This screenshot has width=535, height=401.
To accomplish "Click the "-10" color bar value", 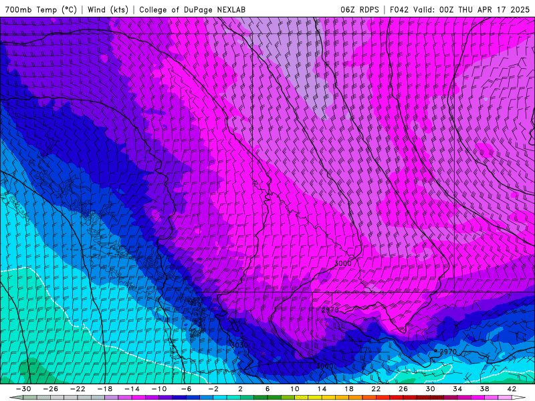I will click(159, 389).
